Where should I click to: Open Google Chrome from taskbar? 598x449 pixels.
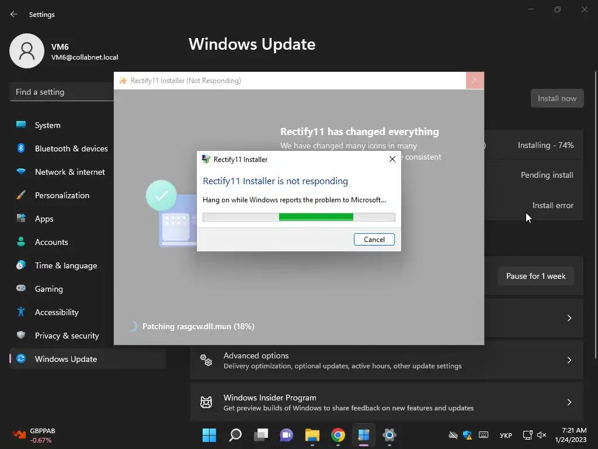338,435
